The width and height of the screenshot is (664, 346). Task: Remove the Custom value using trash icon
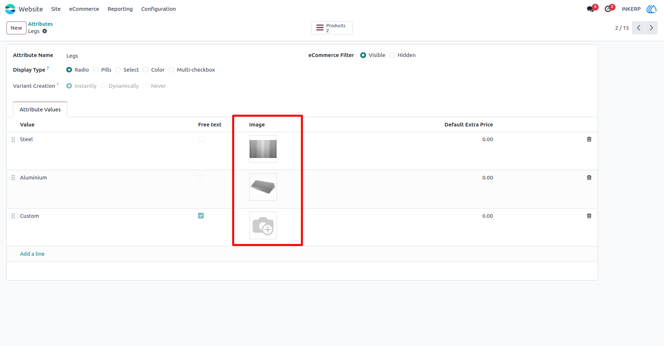(x=589, y=216)
